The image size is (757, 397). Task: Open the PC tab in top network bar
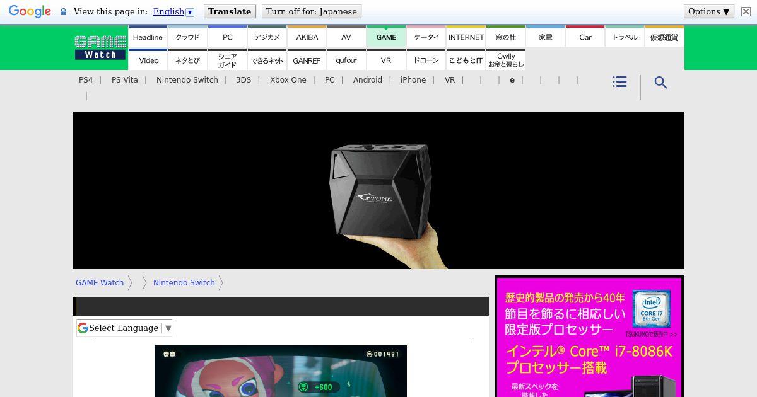227,37
